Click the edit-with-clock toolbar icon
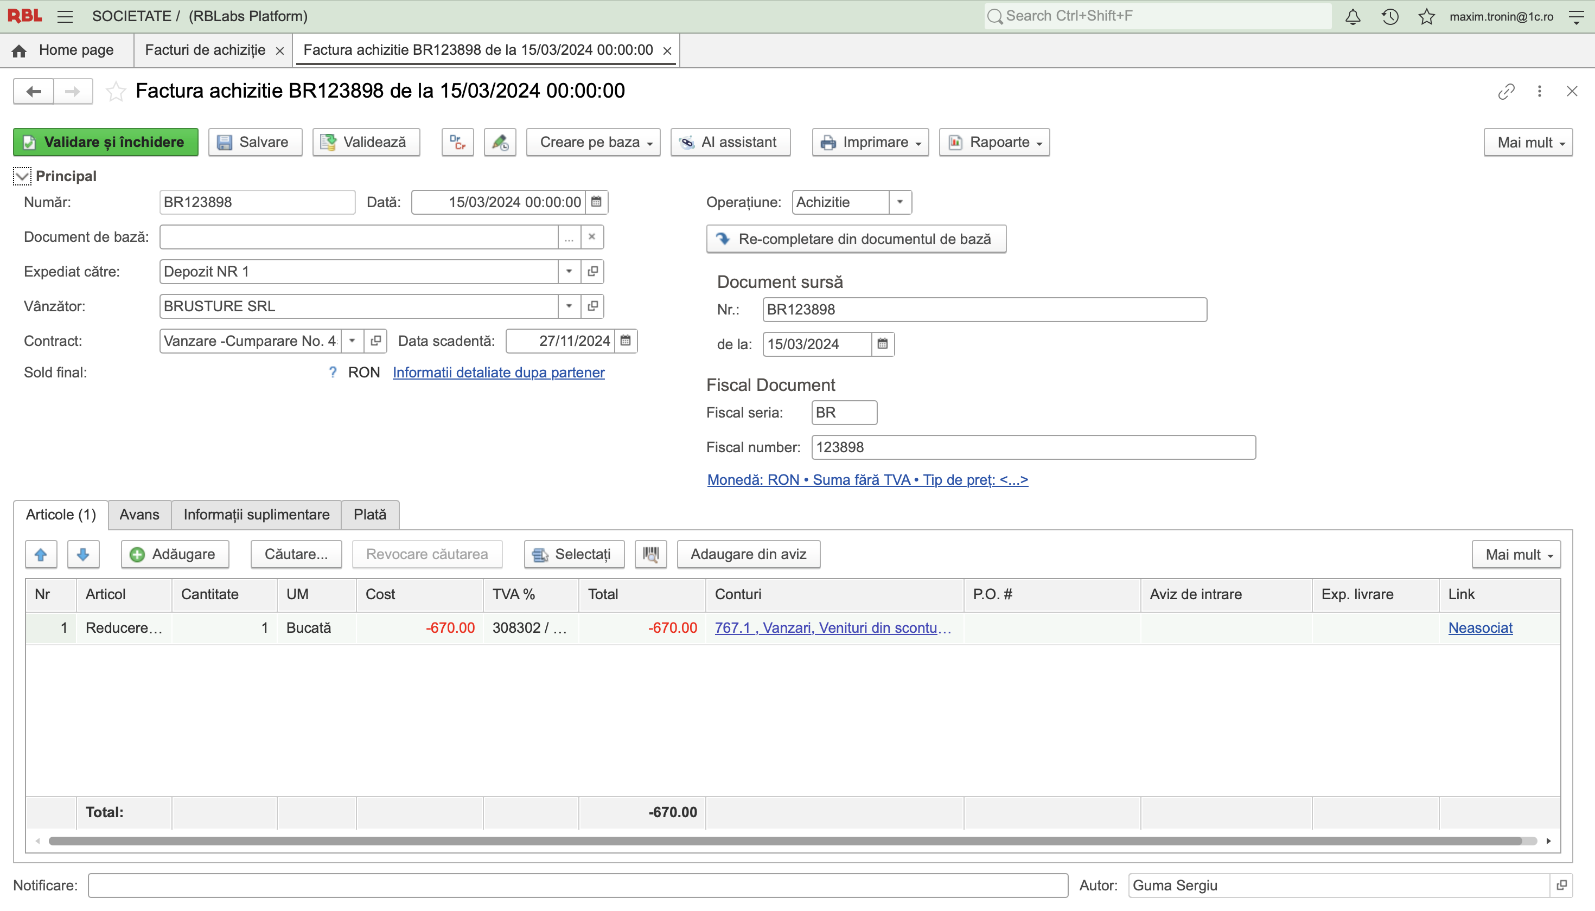Viewport: 1595px width, 911px height. point(500,142)
